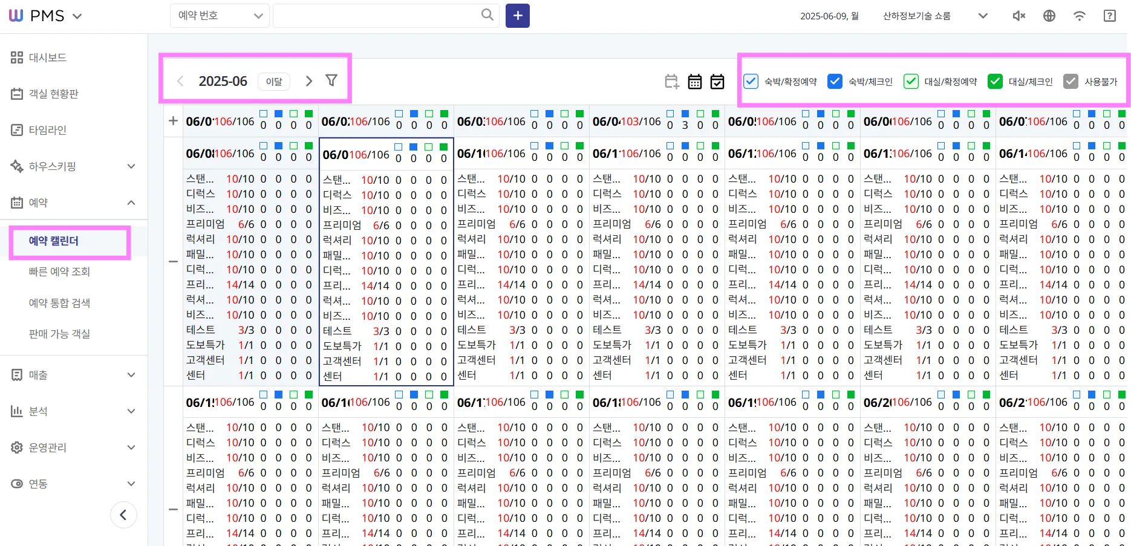
Task: Toggle the muted speaker icon
Action: click(x=1019, y=16)
